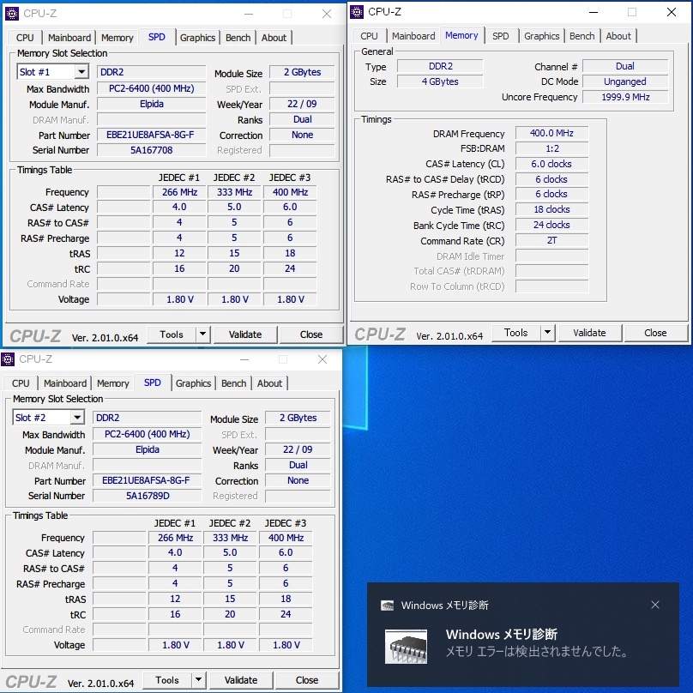The width and height of the screenshot is (693, 693).
Task: Click Tools button in Slot #2 window
Action: (x=167, y=680)
